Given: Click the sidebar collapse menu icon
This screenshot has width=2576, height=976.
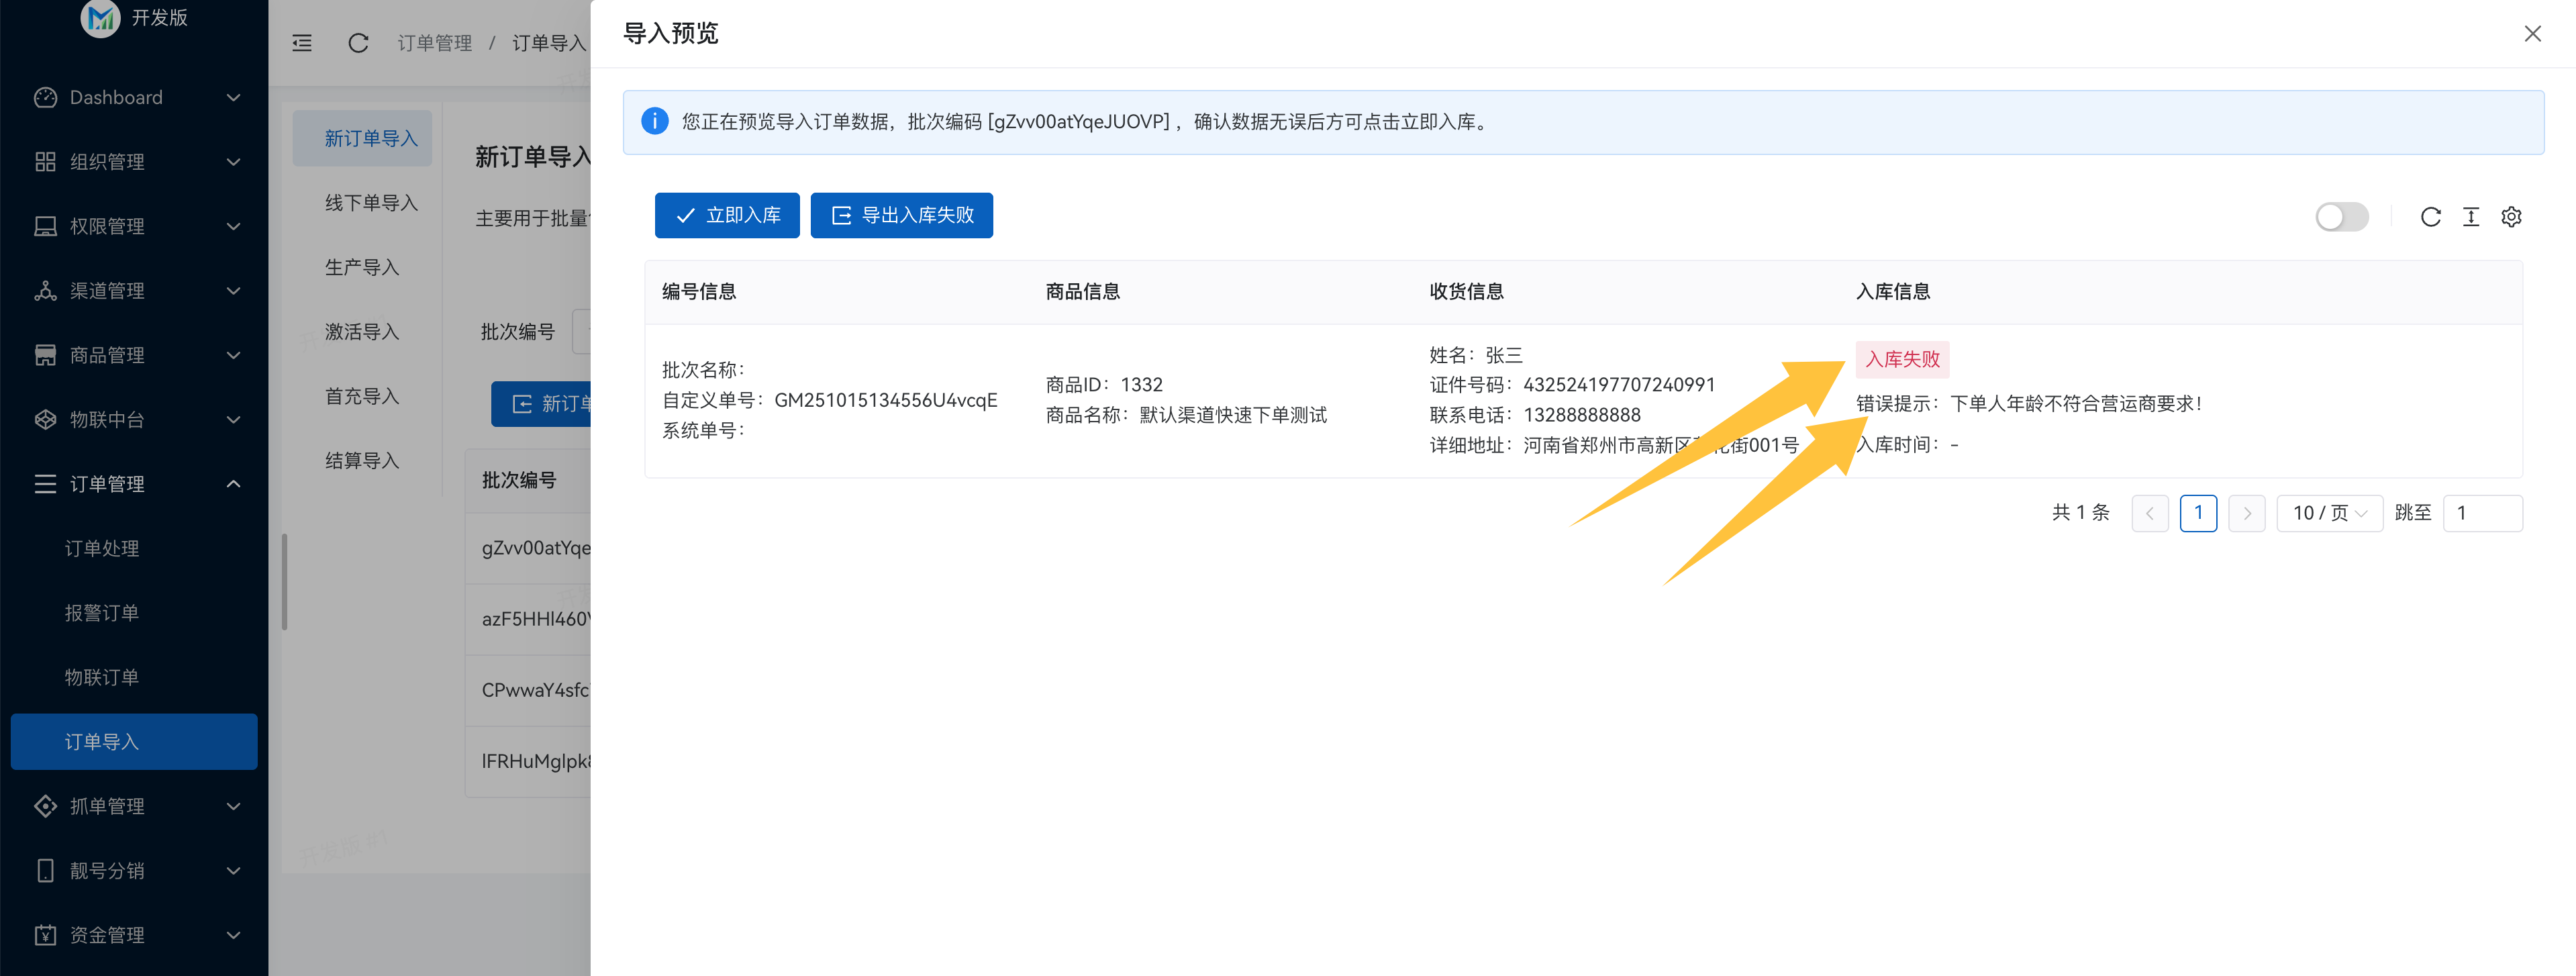Looking at the screenshot, I should (x=302, y=43).
